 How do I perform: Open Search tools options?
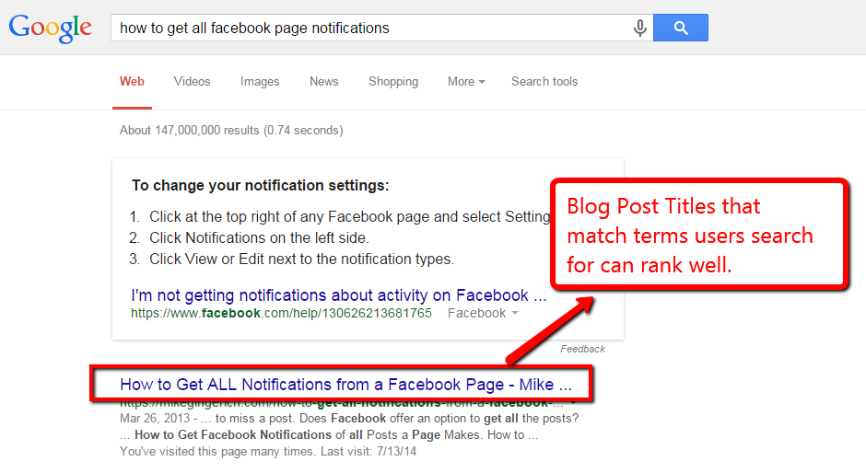click(544, 82)
